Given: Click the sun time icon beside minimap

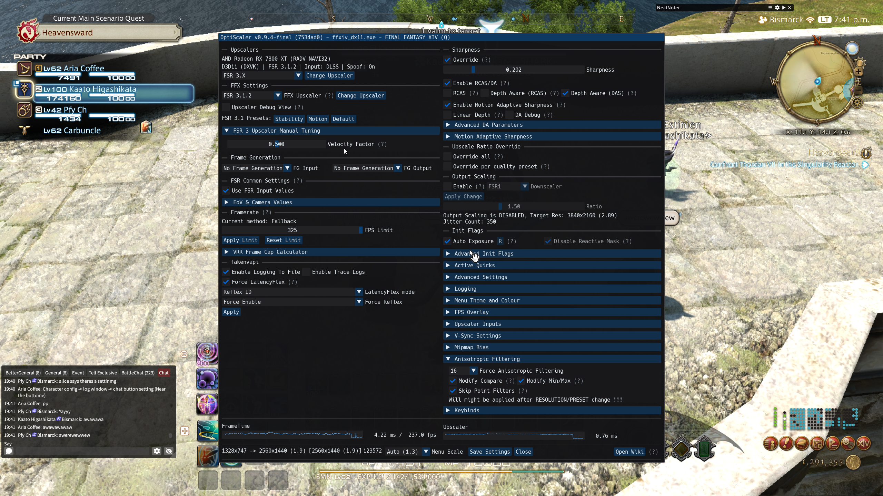Looking at the screenshot, I should point(860,63).
